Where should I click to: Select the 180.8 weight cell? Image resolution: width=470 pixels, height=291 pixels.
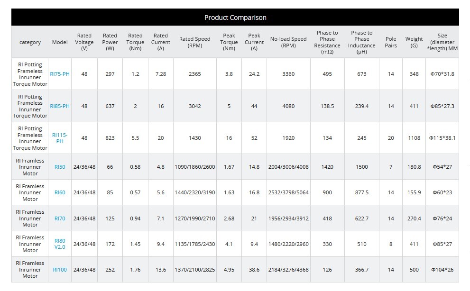[414, 167]
